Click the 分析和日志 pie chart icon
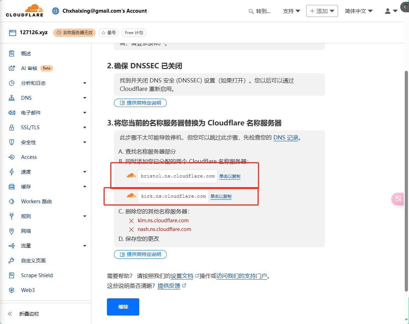409x324 pixels. (x=12, y=83)
